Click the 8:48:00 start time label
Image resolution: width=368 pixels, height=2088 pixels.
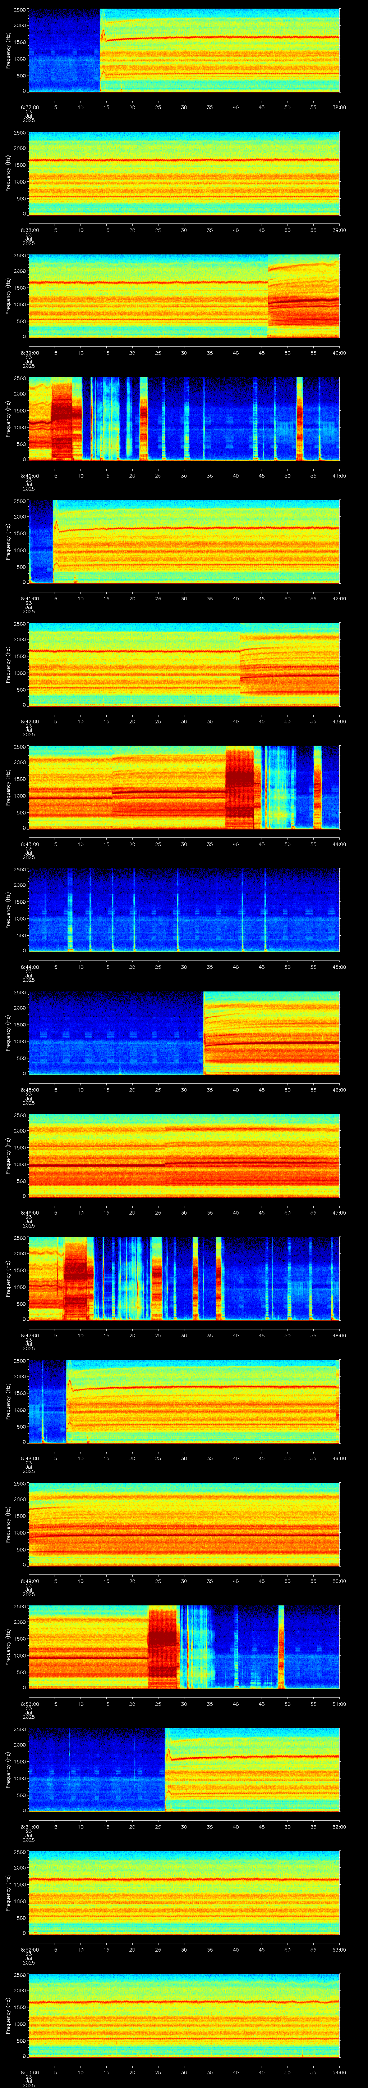pos(29,1458)
